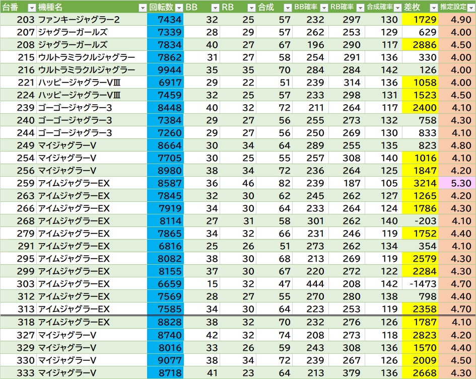Viewport: 476px width, 379px height.
Task: Open the 回転数 column filter dropdown
Action: point(179,8)
